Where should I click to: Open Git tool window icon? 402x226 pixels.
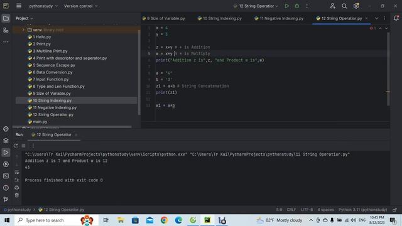point(6,199)
